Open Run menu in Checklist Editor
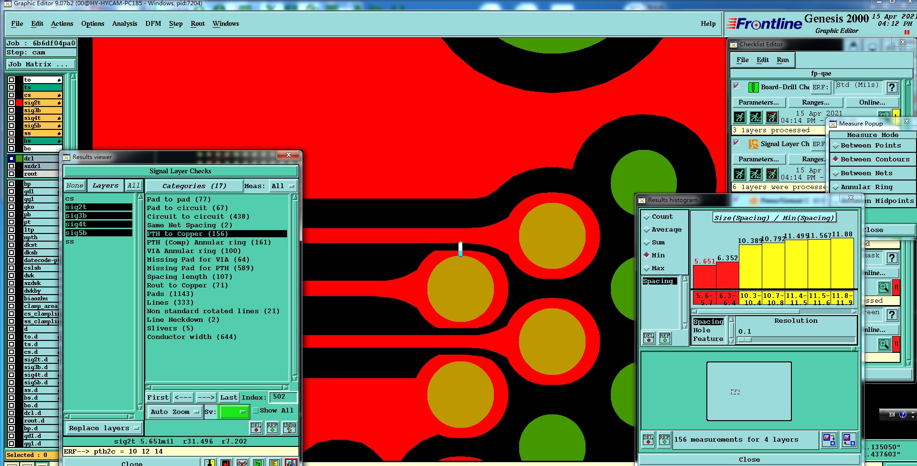Viewport: 917px width, 466px height. (x=783, y=60)
